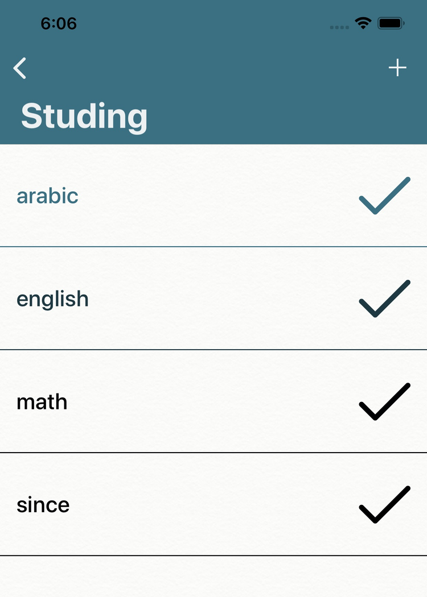
Task: Toggle the checkmark for arabic
Action: (x=384, y=196)
